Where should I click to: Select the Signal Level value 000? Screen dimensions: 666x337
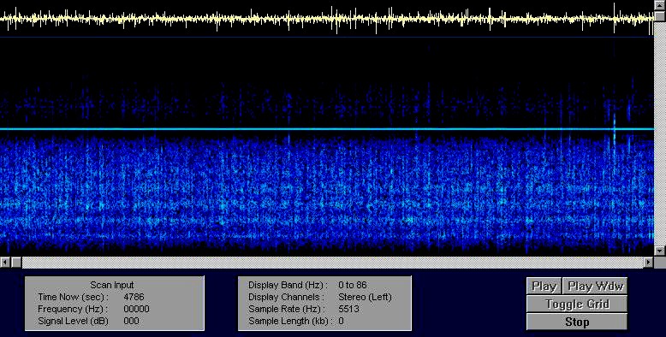coord(131,321)
